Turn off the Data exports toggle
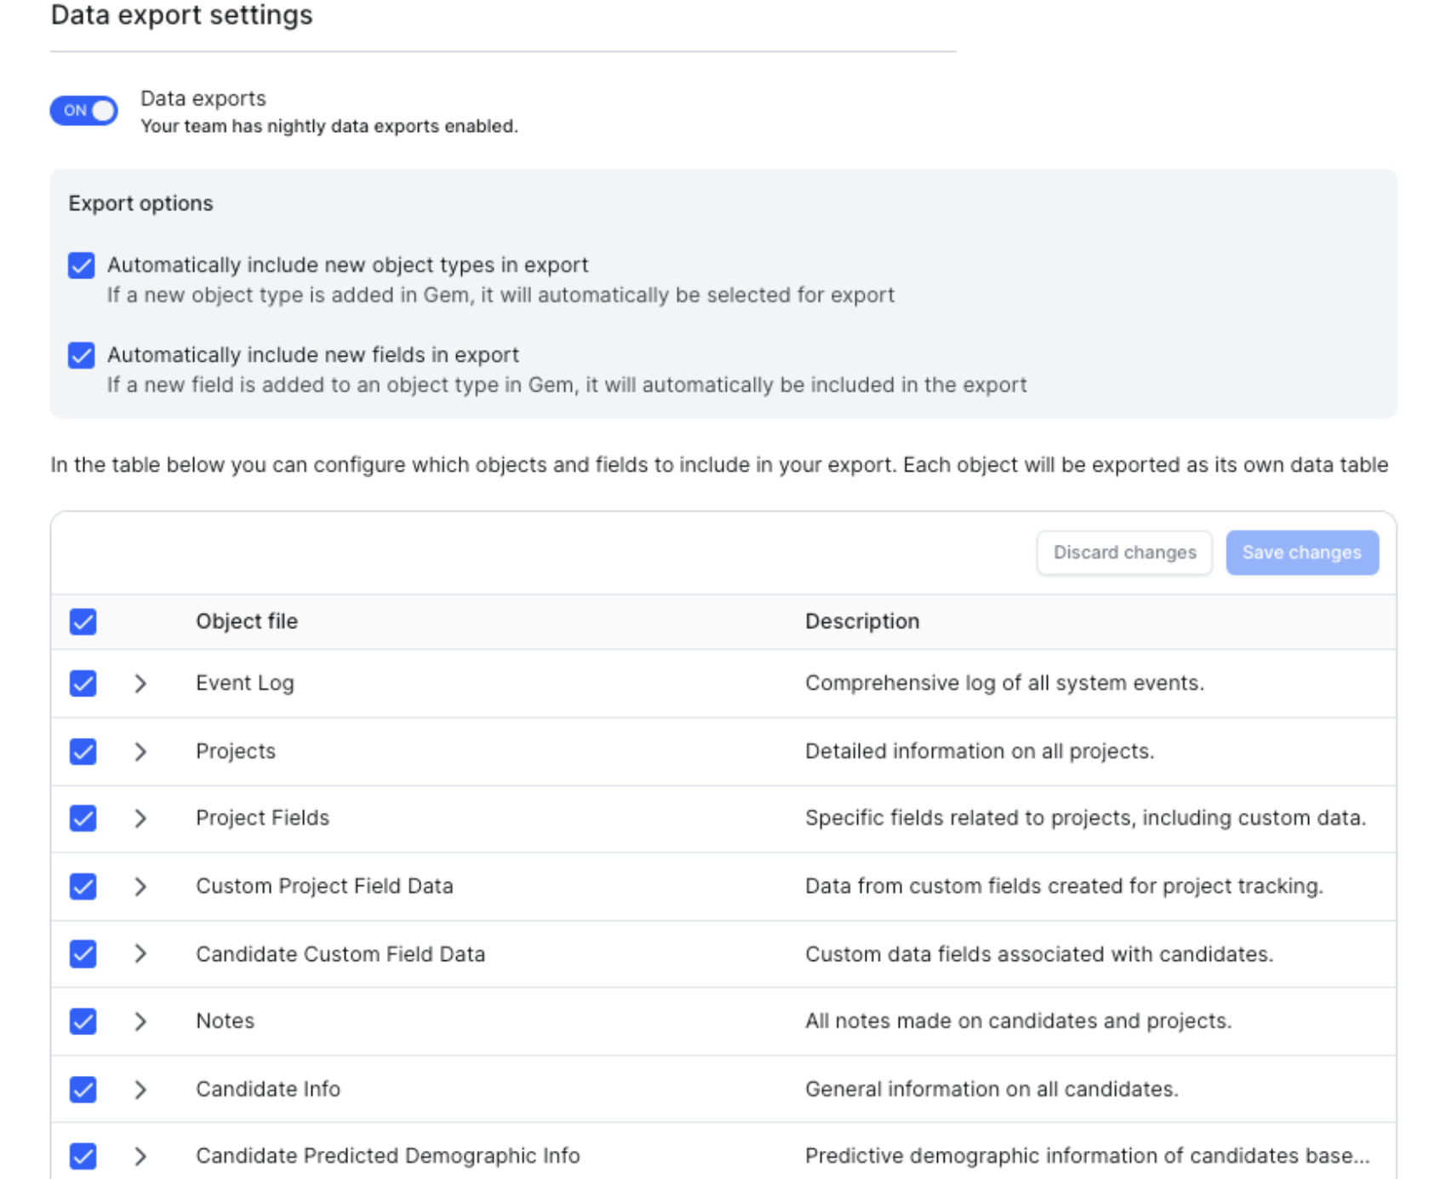This screenshot has width=1452, height=1179. tap(83, 111)
